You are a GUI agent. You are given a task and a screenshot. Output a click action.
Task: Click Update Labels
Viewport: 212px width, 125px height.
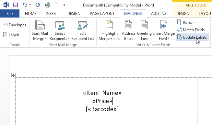pos(192,37)
